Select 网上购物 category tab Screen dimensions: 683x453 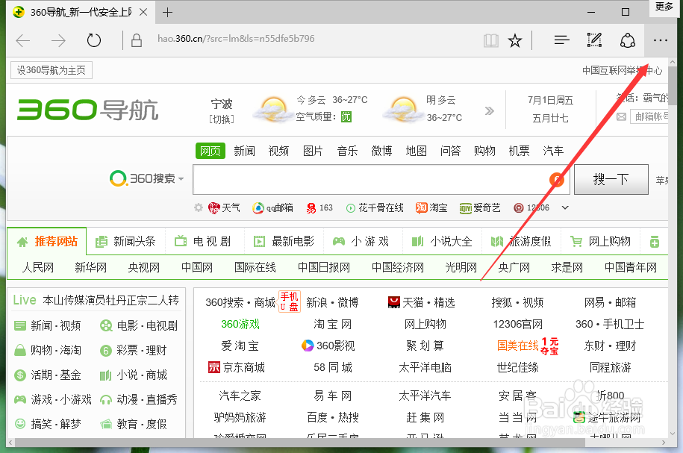click(x=600, y=241)
